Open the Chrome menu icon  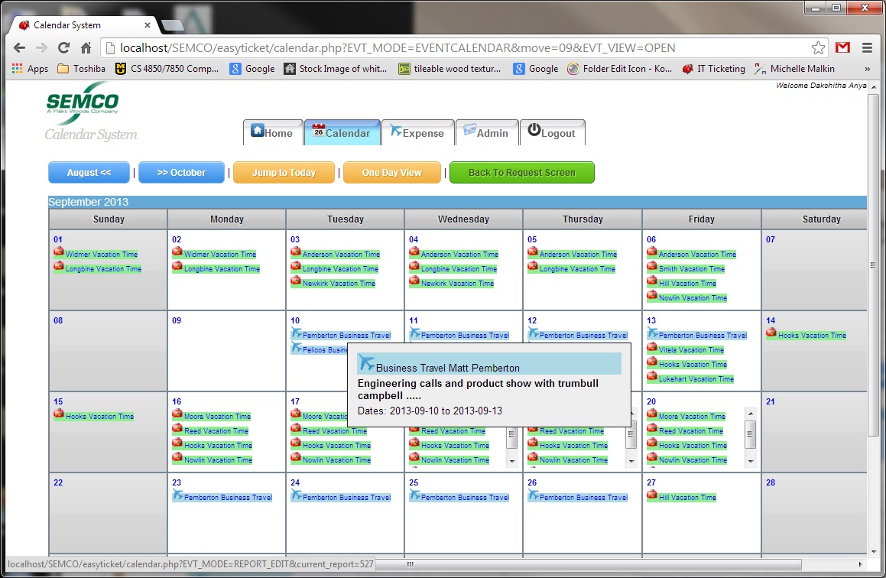867,47
